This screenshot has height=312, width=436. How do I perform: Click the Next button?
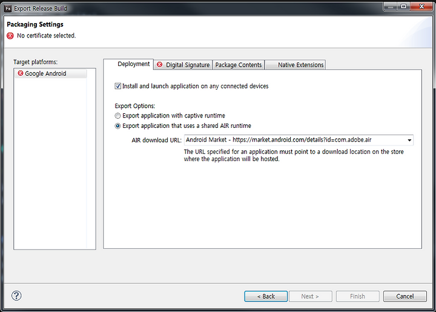coord(310,296)
